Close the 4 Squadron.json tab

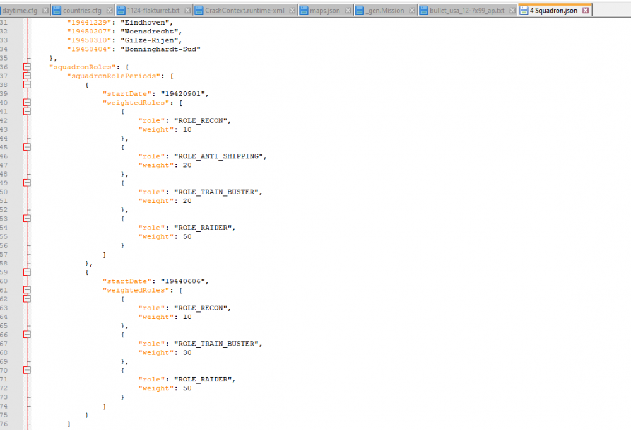586,11
